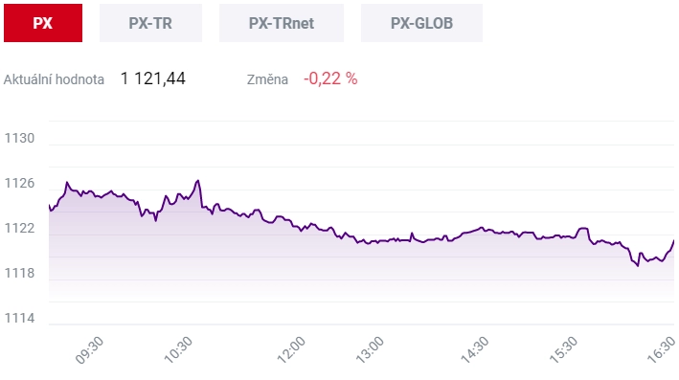Click the 14:30 time axis label
Image resolution: width=679 pixels, height=380 pixels.
pos(475,350)
